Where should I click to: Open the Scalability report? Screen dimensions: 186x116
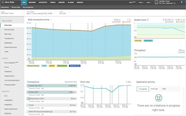(x=8, y=105)
